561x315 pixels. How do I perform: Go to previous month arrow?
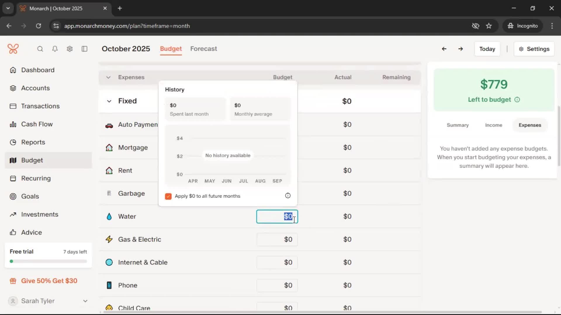(444, 49)
